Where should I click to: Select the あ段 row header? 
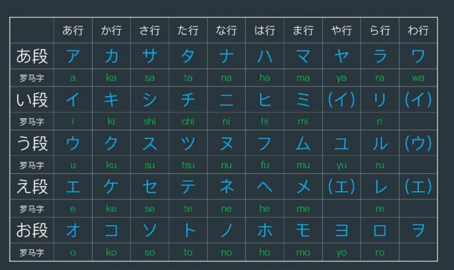32,56
